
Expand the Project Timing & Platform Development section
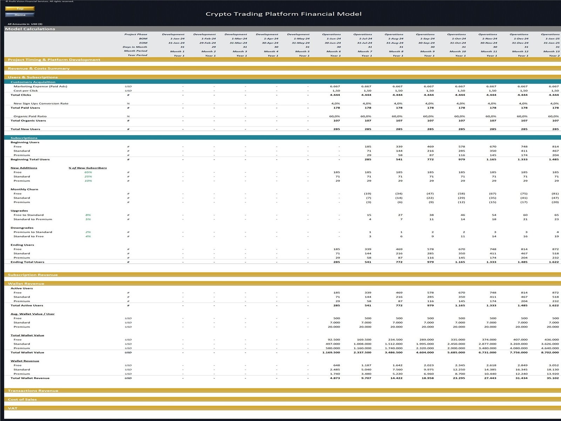pyautogui.click(x=54, y=60)
